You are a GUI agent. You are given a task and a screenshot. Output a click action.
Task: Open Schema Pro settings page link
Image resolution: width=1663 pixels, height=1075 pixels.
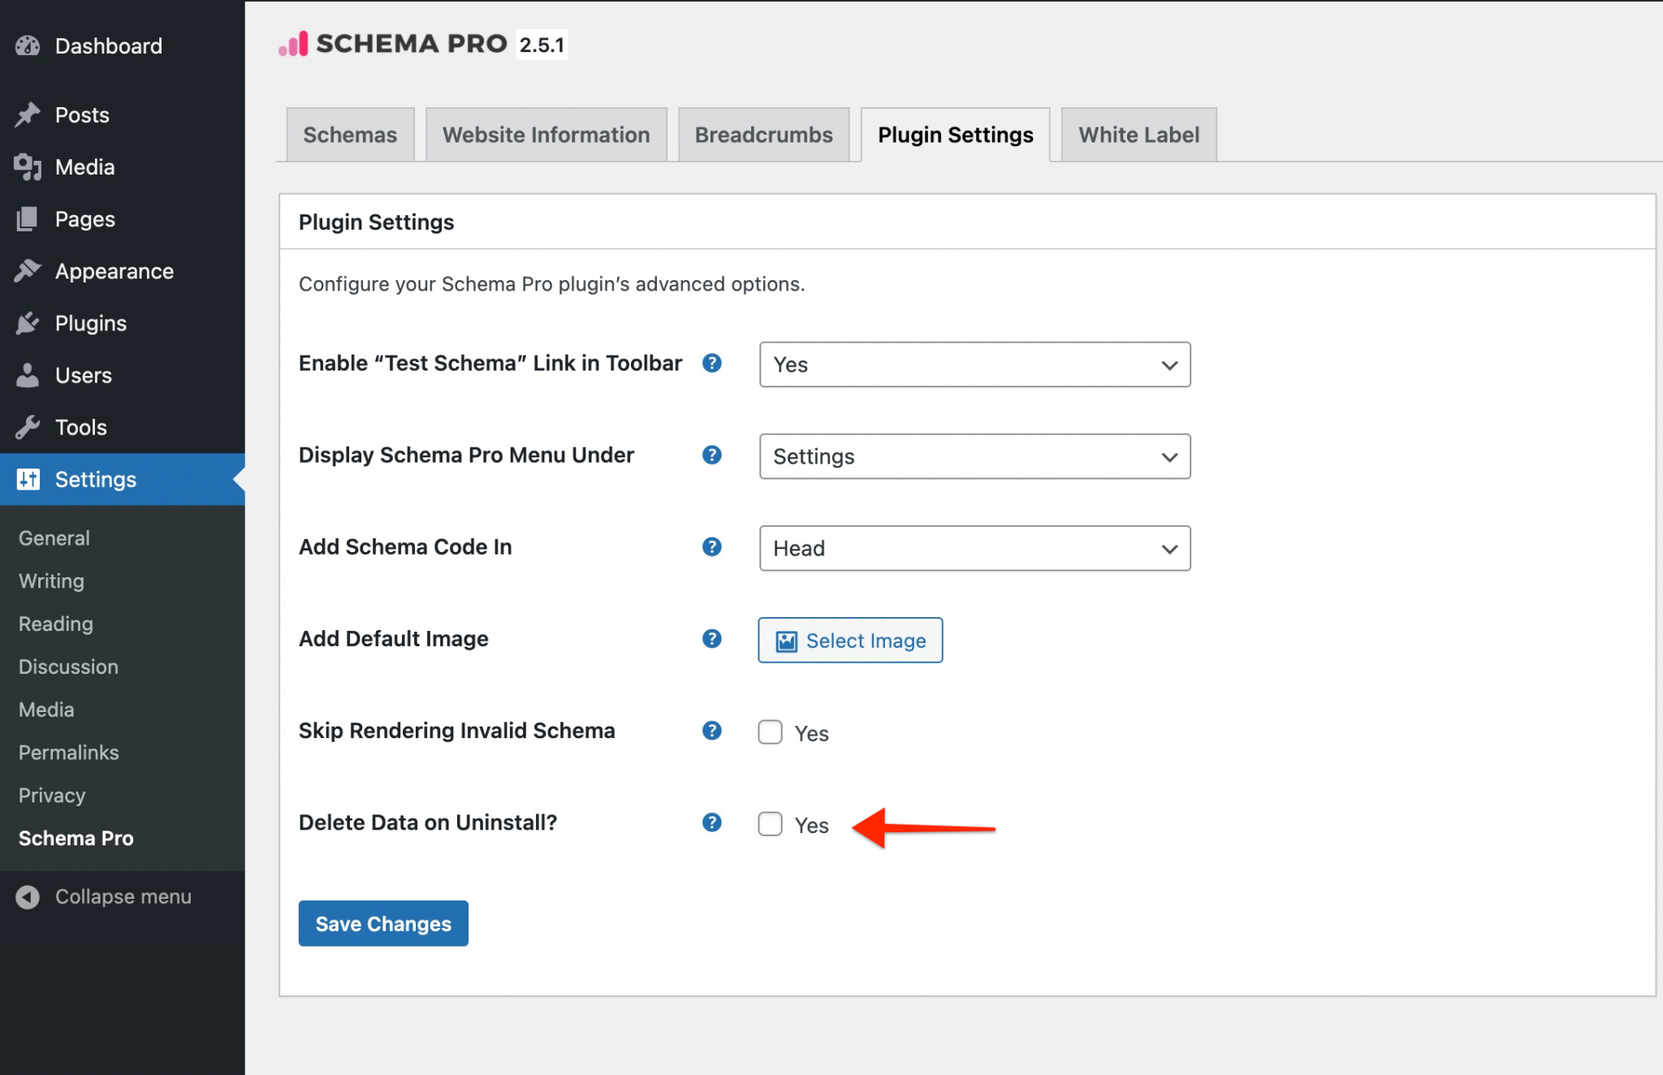[x=76, y=837]
